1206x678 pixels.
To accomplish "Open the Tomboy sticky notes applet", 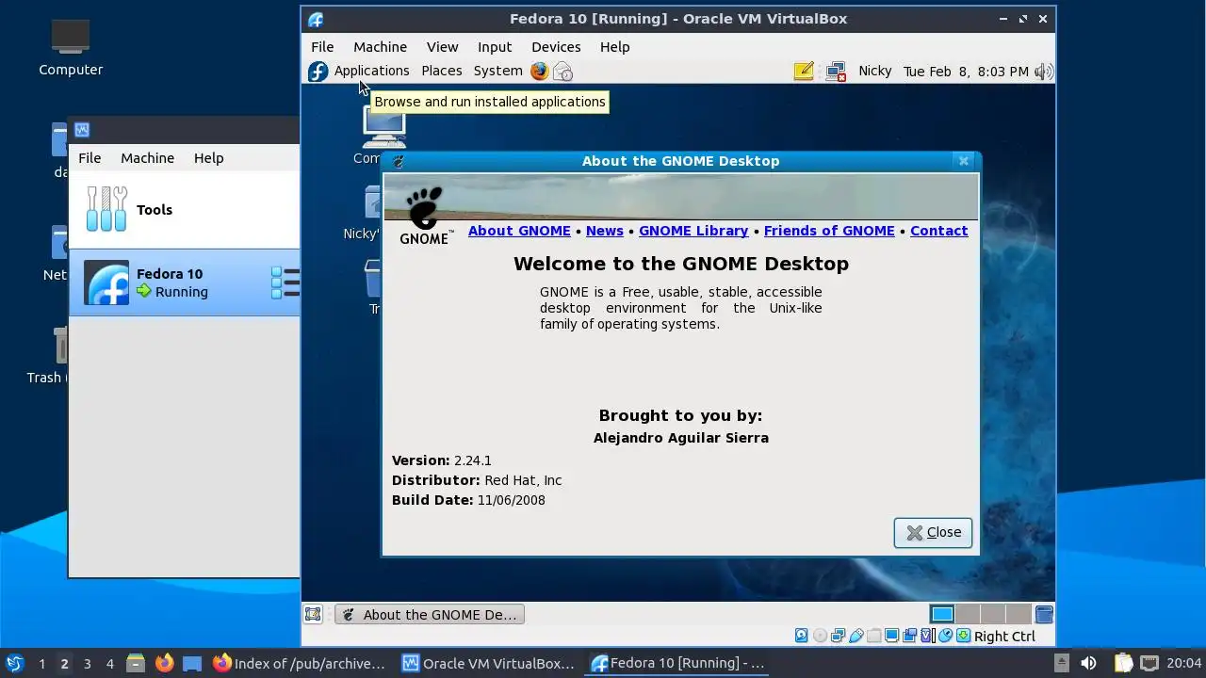I will 804,71.
